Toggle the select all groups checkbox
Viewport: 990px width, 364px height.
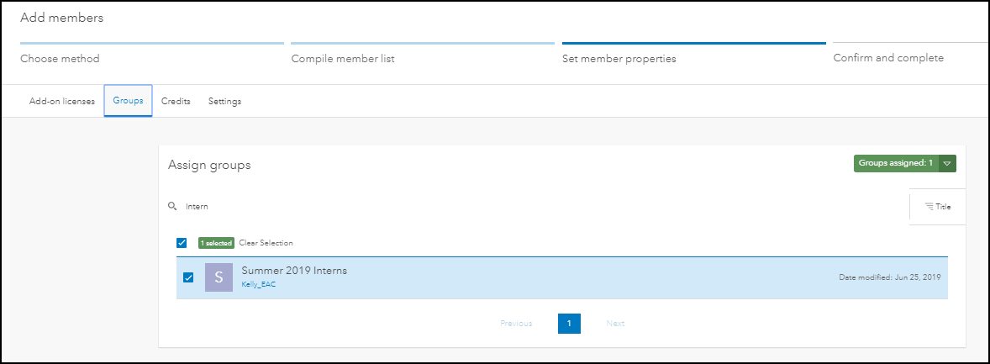point(182,243)
